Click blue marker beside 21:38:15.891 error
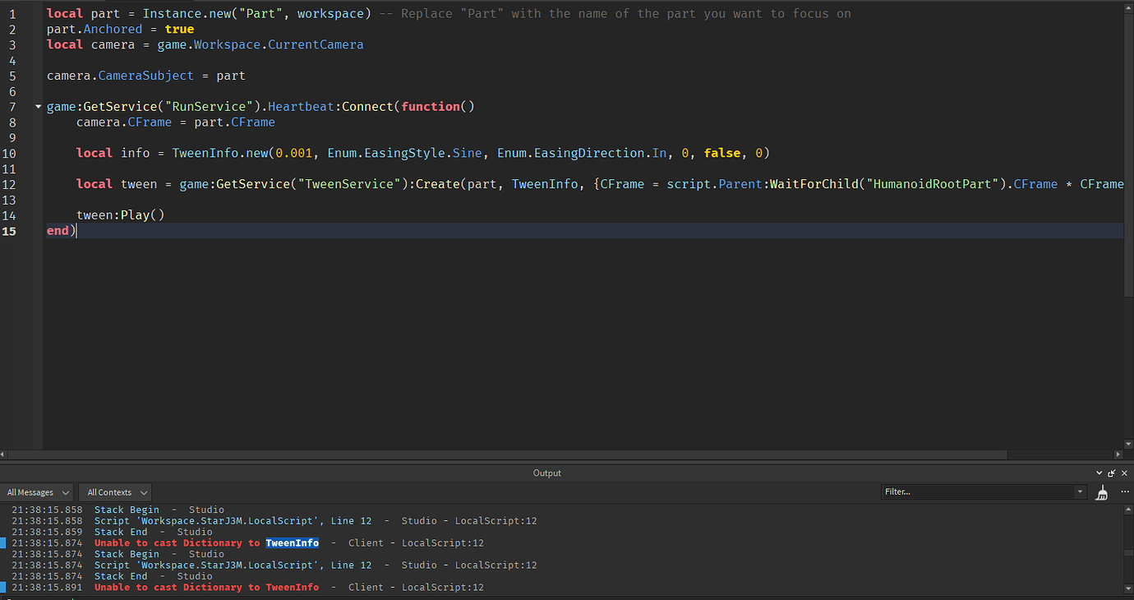 click(x=3, y=588)
